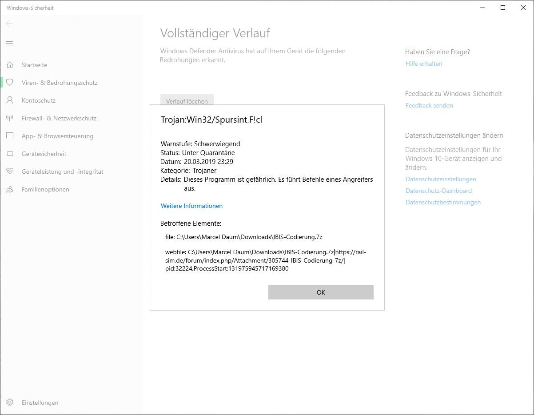The width and height of the screenshot is (534, 415).
Task: Click the Vollständiger Verlauf page heading
Action: click(215, 33)
